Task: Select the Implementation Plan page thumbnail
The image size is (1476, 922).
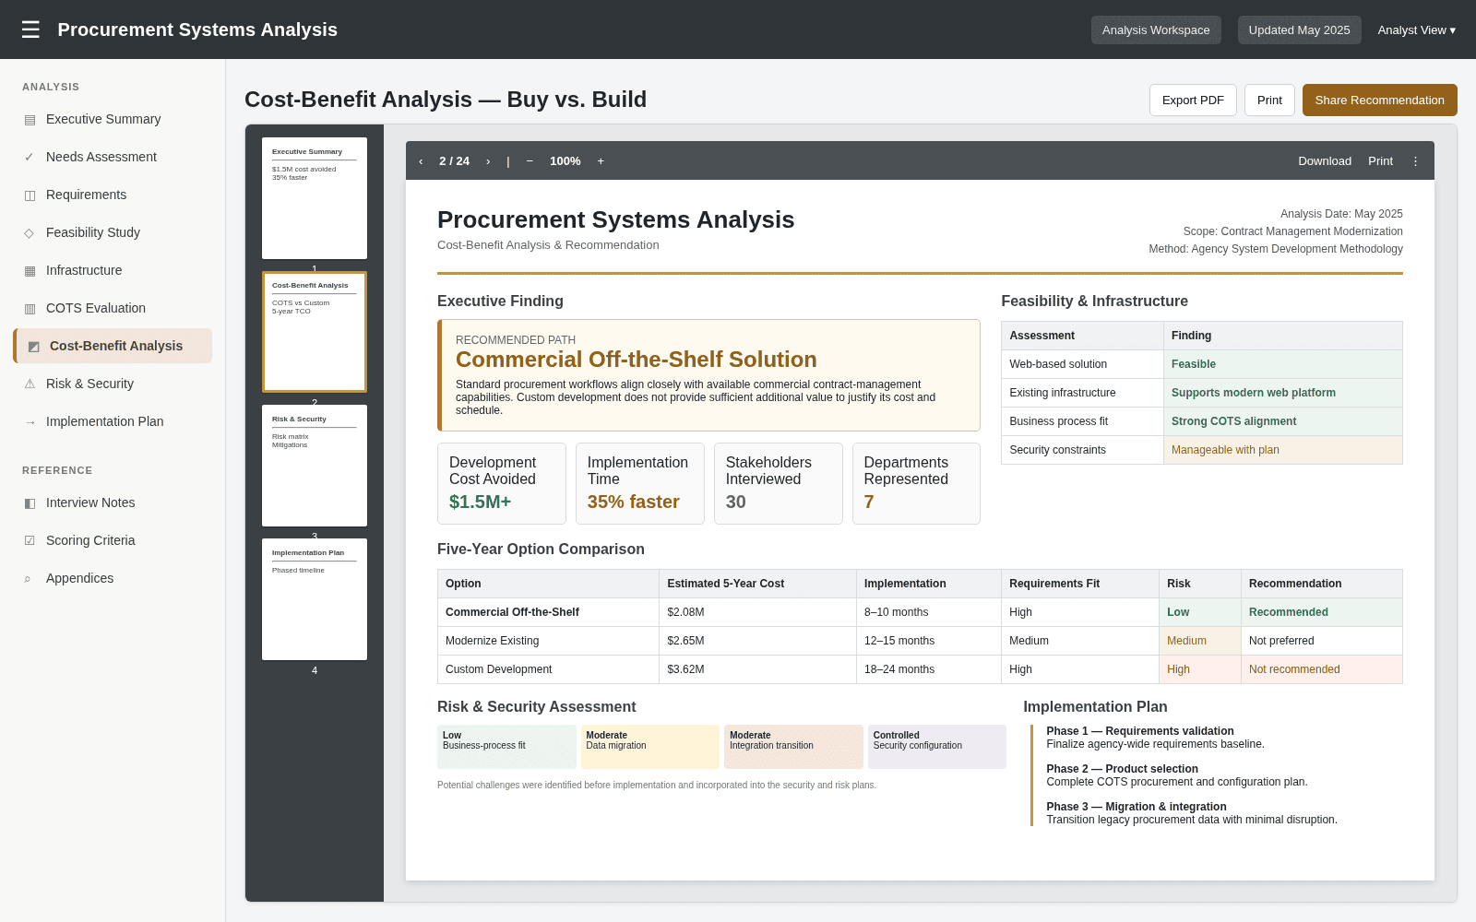Action: (x=315, y=599)
